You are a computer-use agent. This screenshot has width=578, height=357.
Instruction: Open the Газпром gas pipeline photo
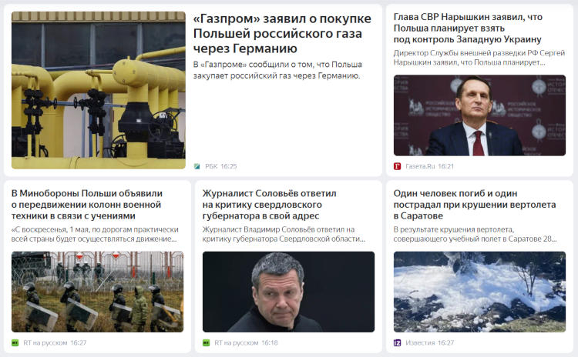[x=99, y=90]
